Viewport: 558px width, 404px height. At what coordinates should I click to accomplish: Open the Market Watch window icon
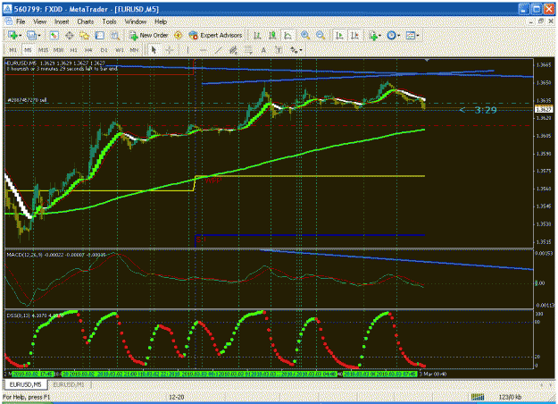[54, 35]
